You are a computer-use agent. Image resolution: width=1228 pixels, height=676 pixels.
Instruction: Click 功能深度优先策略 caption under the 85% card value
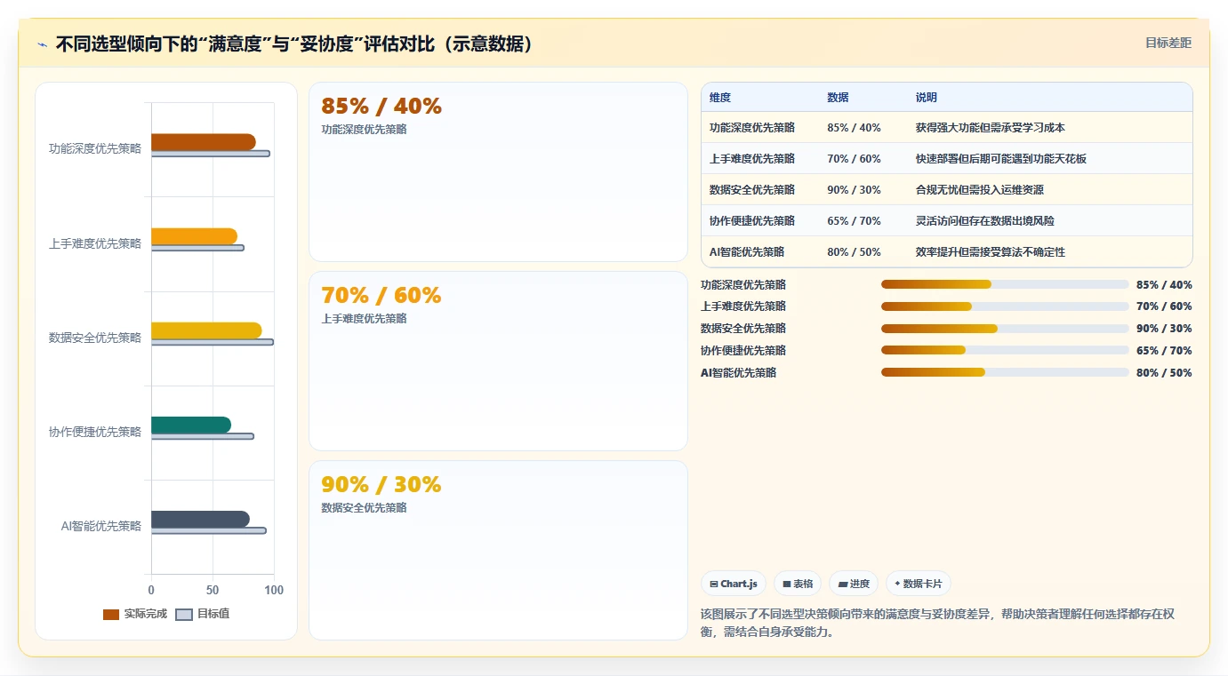tap(364, 130)
